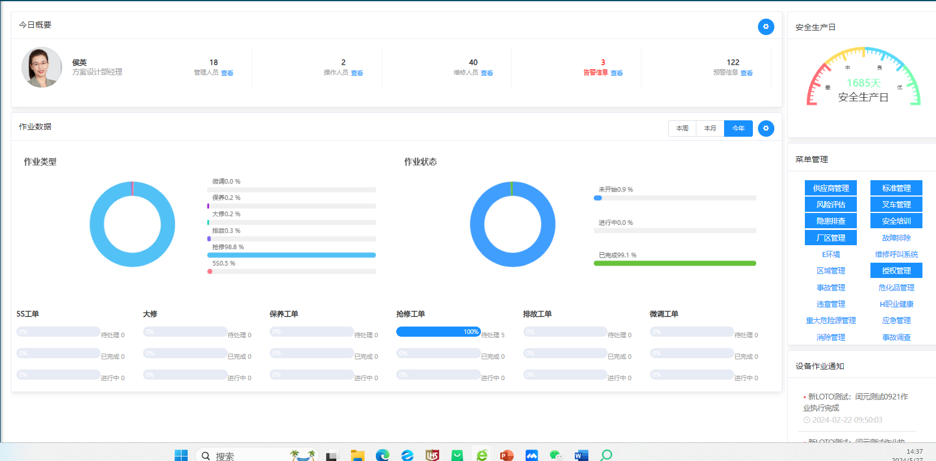Click the 抢修工单 100% progress bar
936x461 pixels.
pos(438,332)
